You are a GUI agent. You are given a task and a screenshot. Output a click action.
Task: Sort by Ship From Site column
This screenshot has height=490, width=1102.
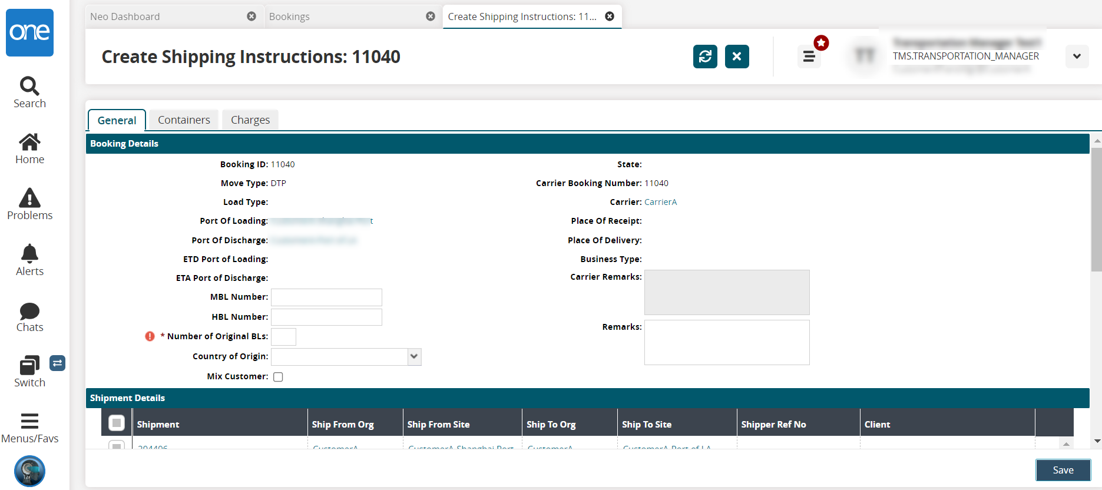463,424
